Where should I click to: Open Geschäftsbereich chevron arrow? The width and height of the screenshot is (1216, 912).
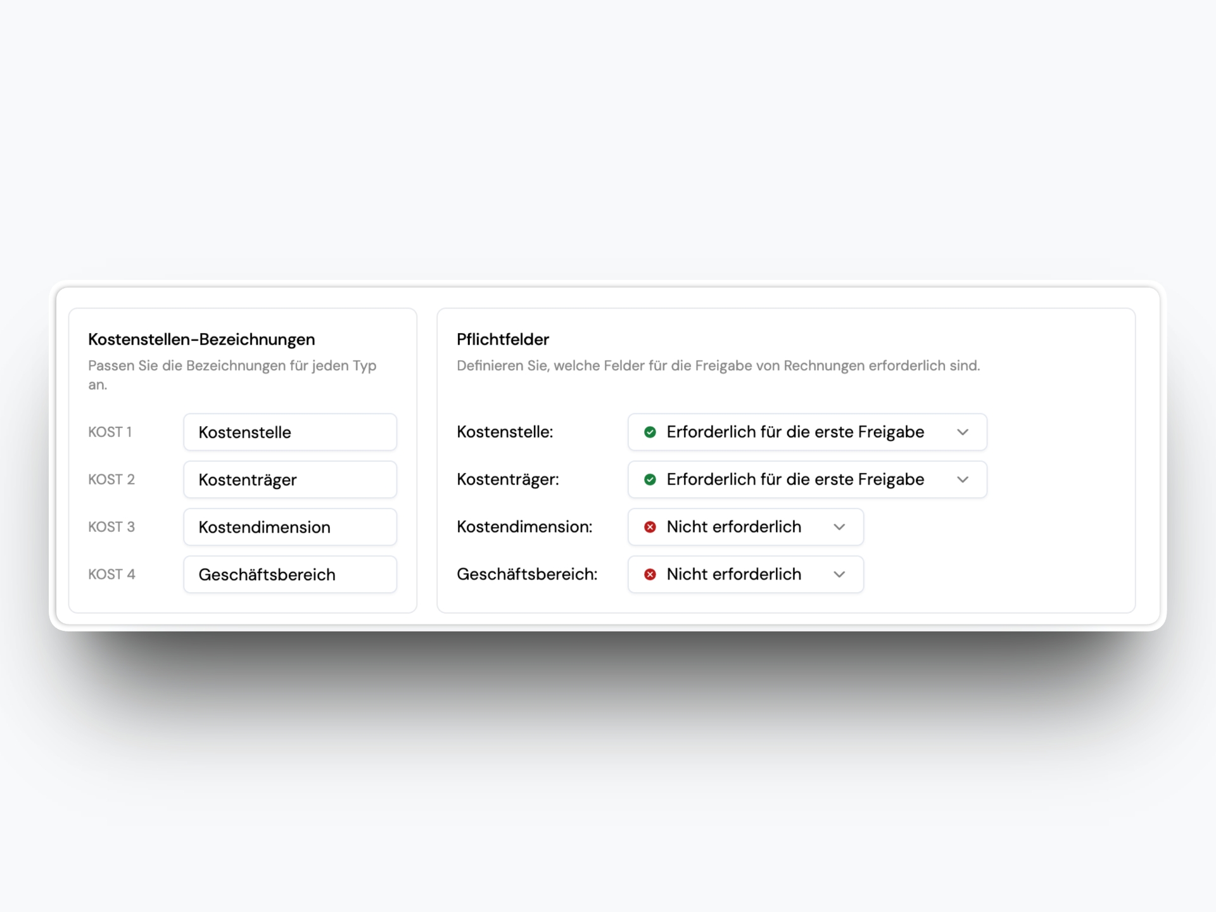[839, 574]
